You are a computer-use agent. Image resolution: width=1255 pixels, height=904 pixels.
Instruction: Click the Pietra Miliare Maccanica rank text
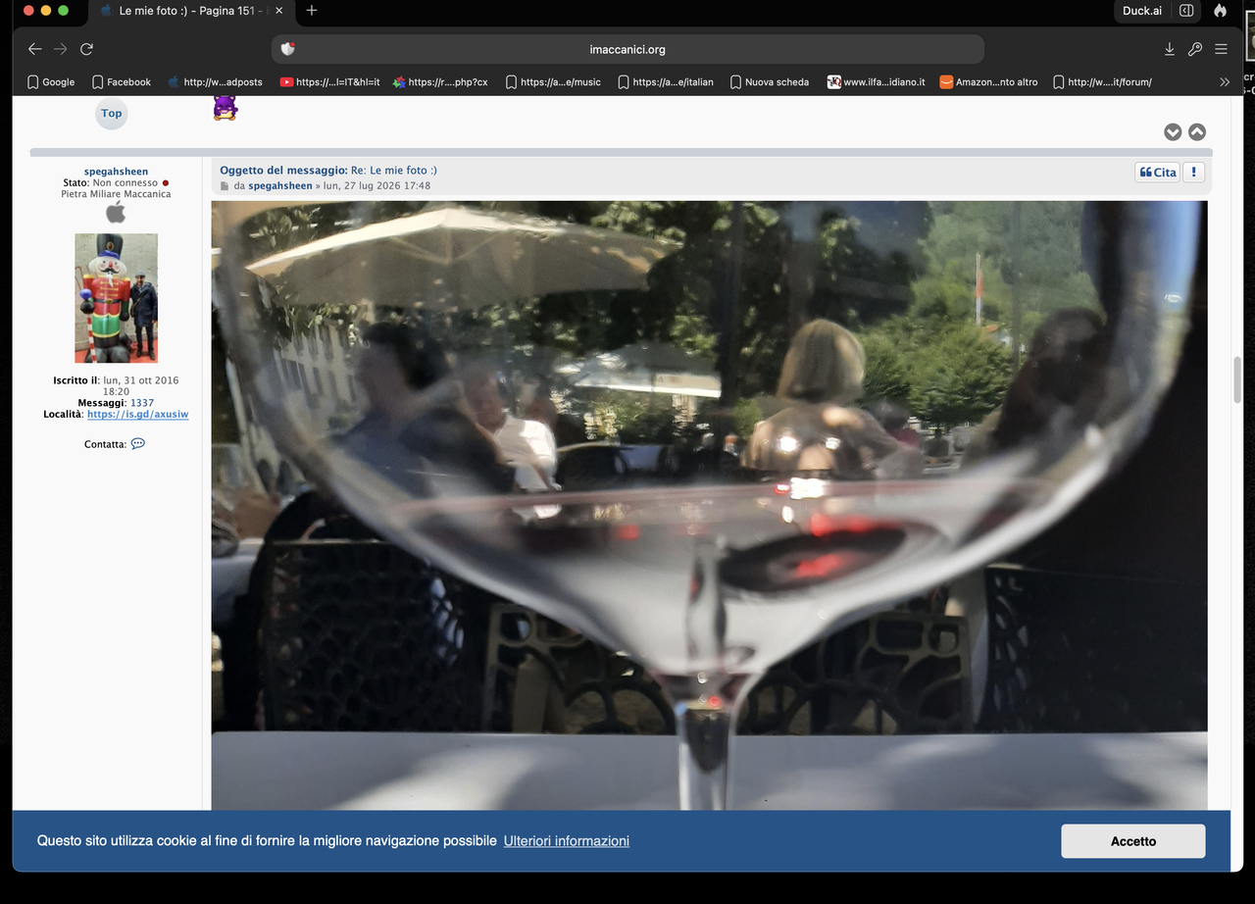click(116, 194)
